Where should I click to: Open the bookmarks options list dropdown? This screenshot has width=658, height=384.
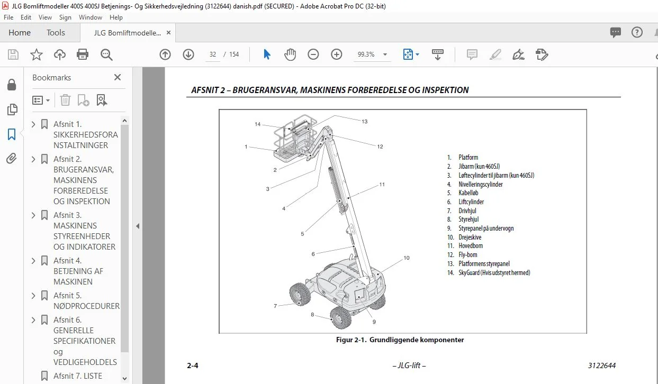tap(41, 100)
